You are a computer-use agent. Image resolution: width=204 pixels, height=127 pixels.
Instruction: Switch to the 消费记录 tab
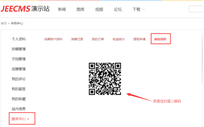(77, 39)
